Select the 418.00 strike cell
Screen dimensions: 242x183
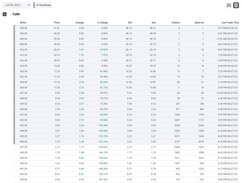point(23,66)
